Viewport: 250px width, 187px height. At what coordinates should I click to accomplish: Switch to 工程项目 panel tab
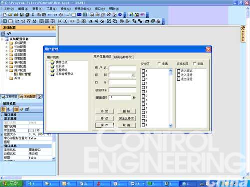pyautogui.click(x=10, y=97)
